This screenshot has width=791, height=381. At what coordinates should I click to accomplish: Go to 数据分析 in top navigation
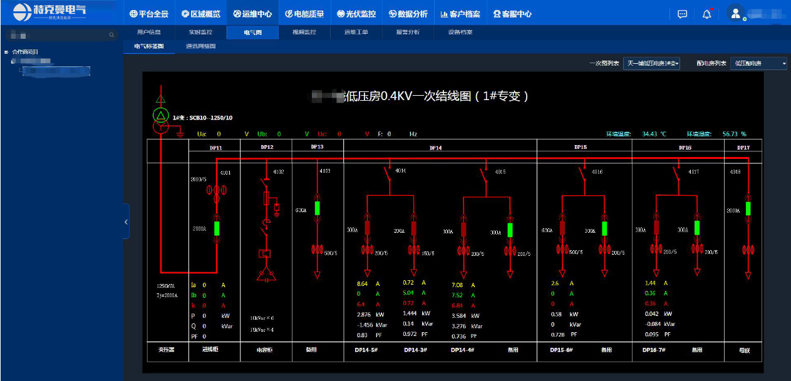408,14
